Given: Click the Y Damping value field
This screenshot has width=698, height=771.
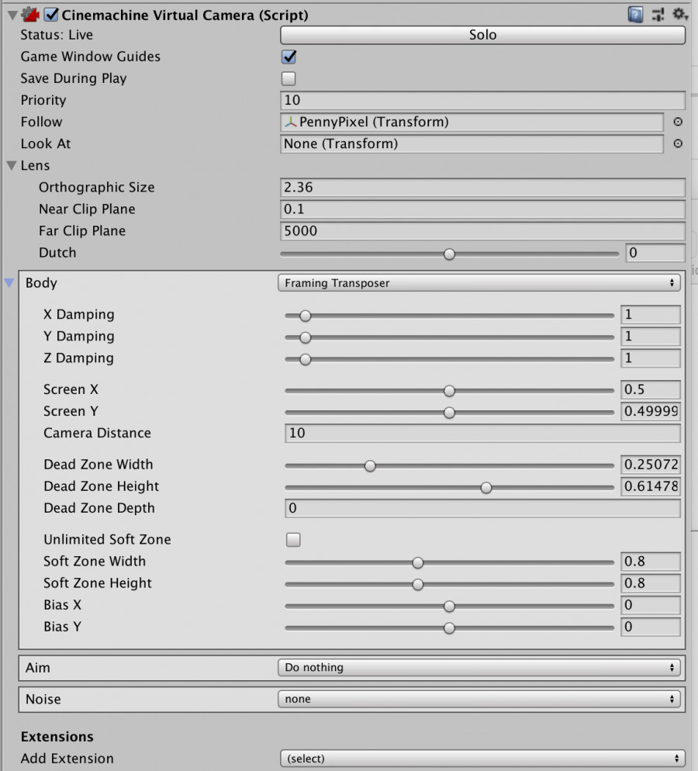Looking at the screenshot, I should [651, 336].
